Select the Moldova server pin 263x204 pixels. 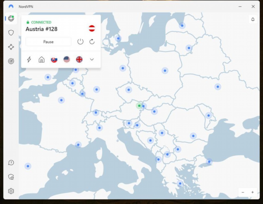click(209, 115)
